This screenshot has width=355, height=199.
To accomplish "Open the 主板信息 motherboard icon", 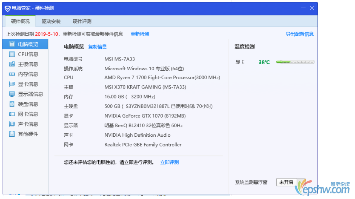I will (12, 64).
